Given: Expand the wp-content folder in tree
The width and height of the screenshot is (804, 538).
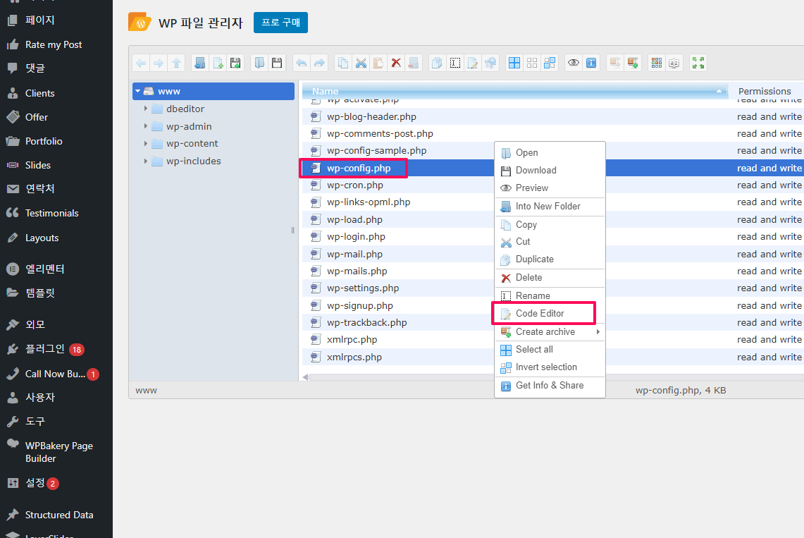Looking at the screenshot, I should pos(146,144).
